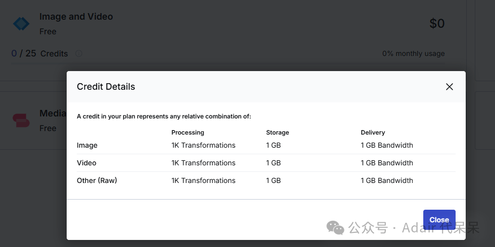Click 1K Transformations in the Image row
Image resolution: width=495 pixels, height=247 pixels.
(x=203, y=145)
